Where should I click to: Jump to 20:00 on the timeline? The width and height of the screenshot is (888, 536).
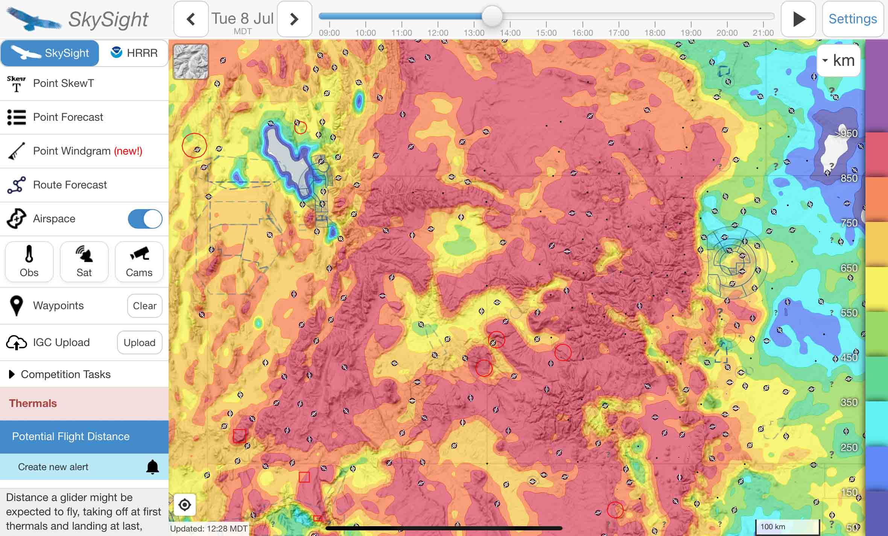pyautogui.click(x=727, y=33)
